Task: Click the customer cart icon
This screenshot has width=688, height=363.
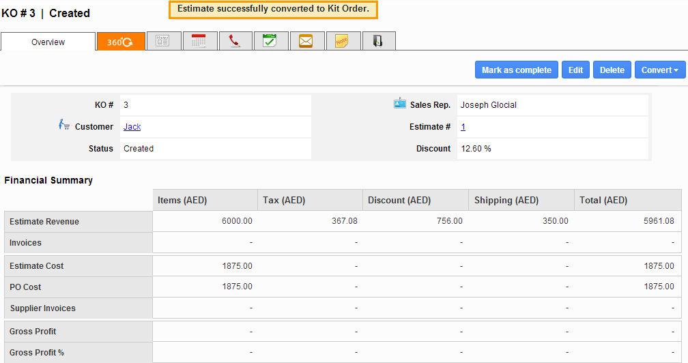Action: click(x=64, y=125)
